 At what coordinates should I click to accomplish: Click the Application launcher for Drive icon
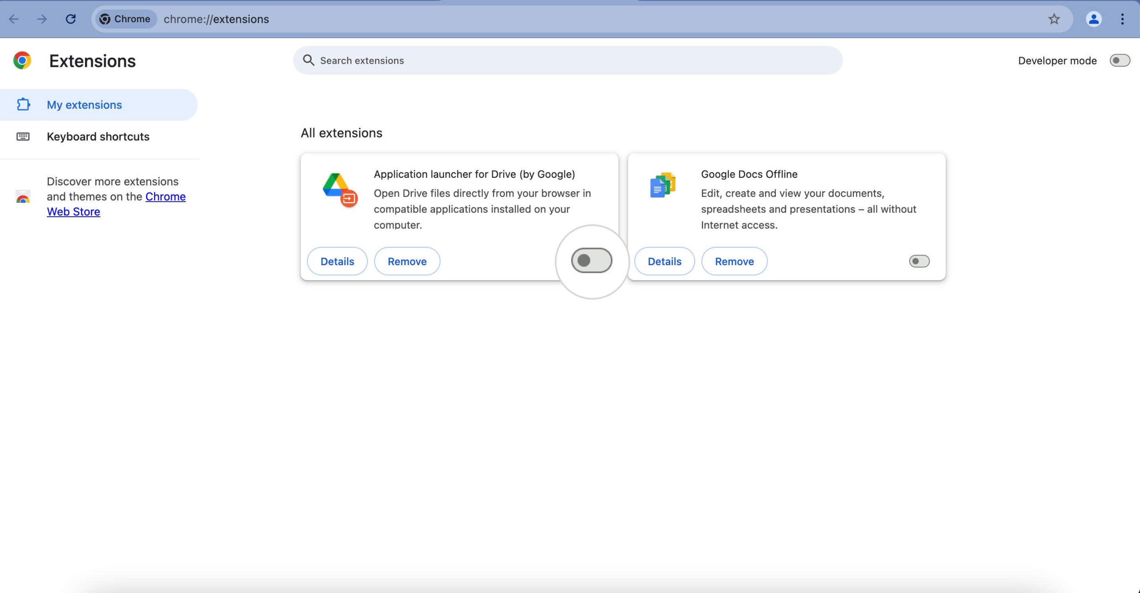(x=340, y=190)
